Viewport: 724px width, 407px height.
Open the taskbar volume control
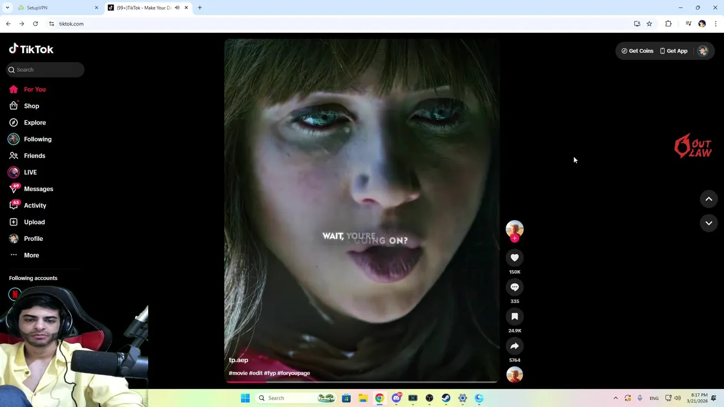pyautogui.click(x=678, y=398)
